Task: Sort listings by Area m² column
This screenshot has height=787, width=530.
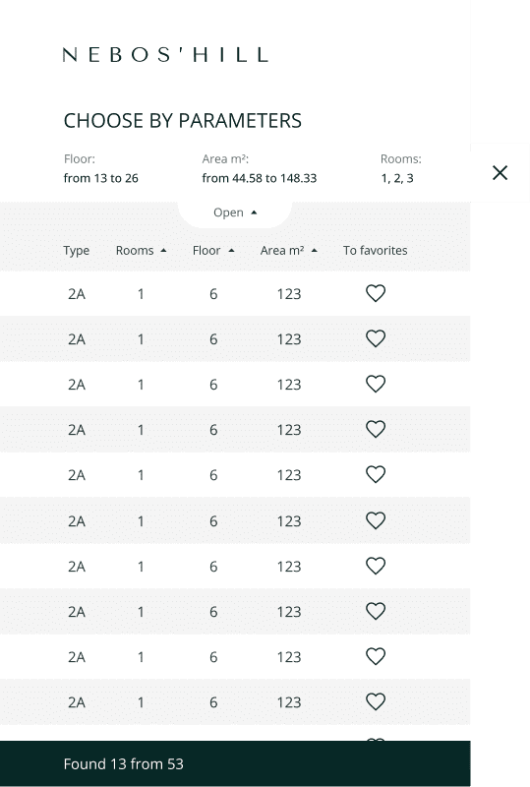Action: click(288, 251)
